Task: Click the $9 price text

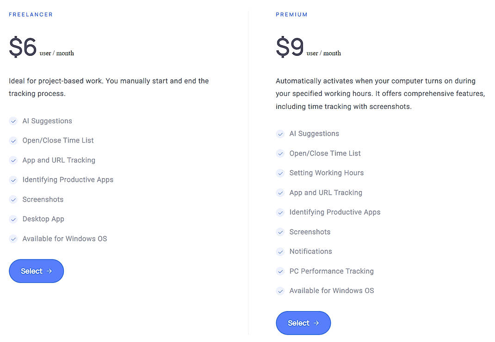Action: tap(289, 46)
